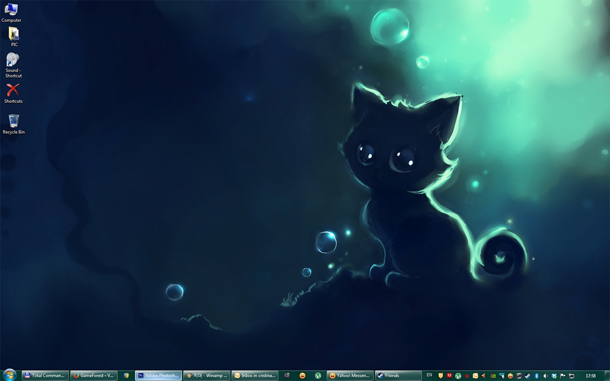Open the Recycle Bin icon

pos(14,124)
